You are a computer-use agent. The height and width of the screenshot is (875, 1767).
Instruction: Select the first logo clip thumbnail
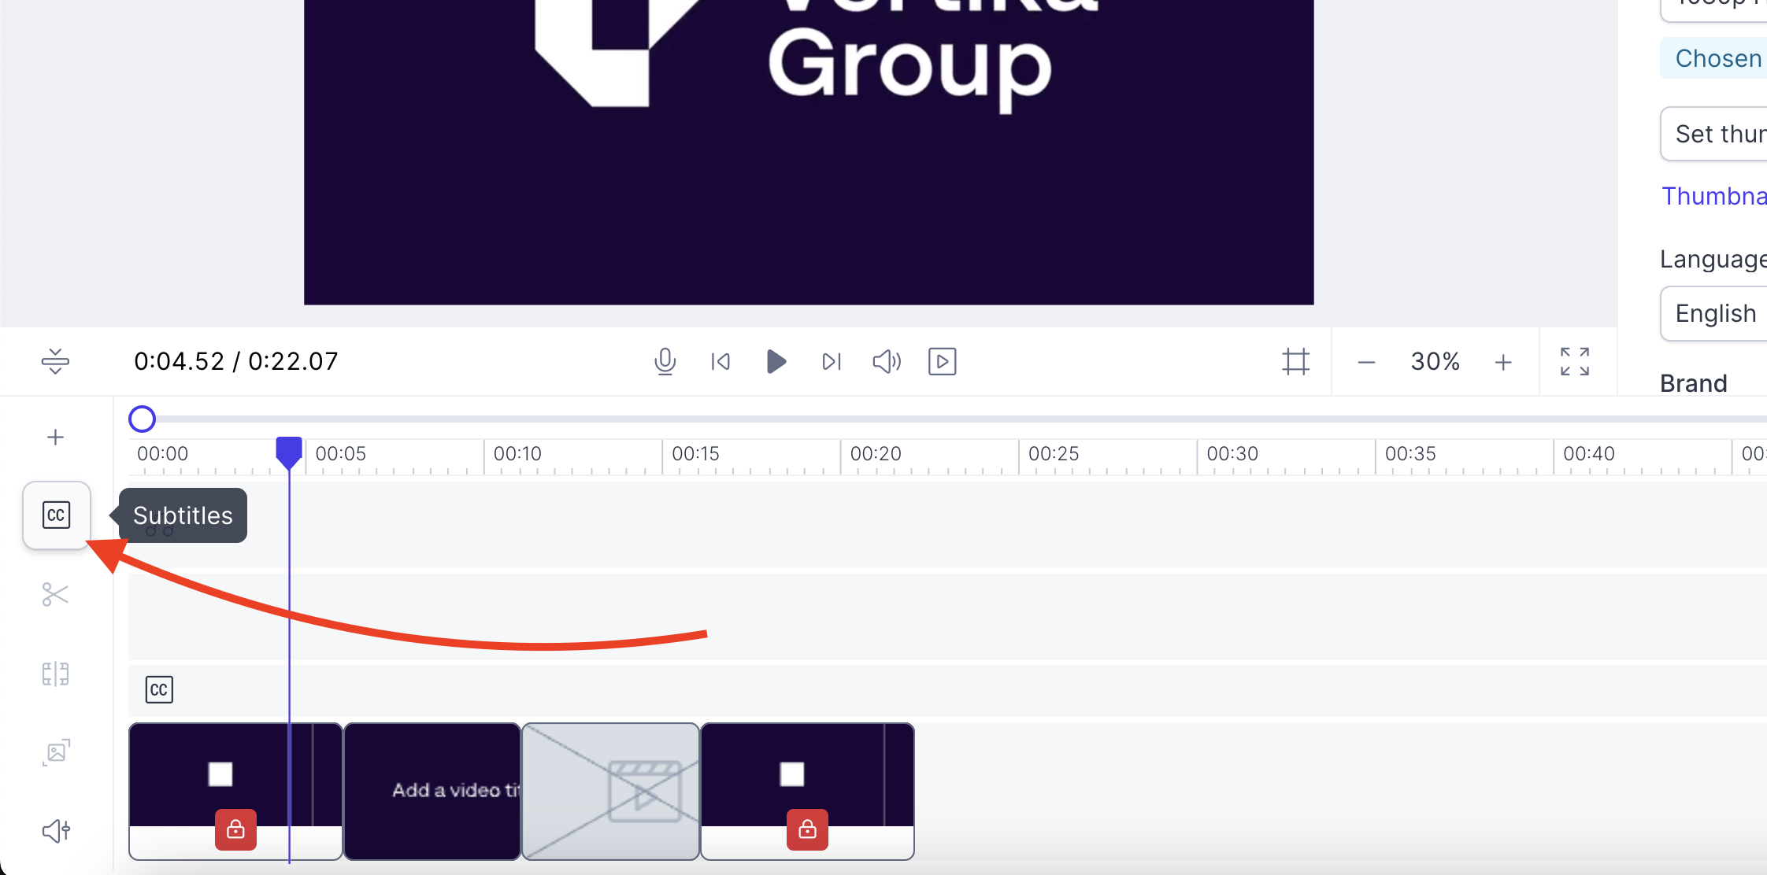click(x=235, y=792)
